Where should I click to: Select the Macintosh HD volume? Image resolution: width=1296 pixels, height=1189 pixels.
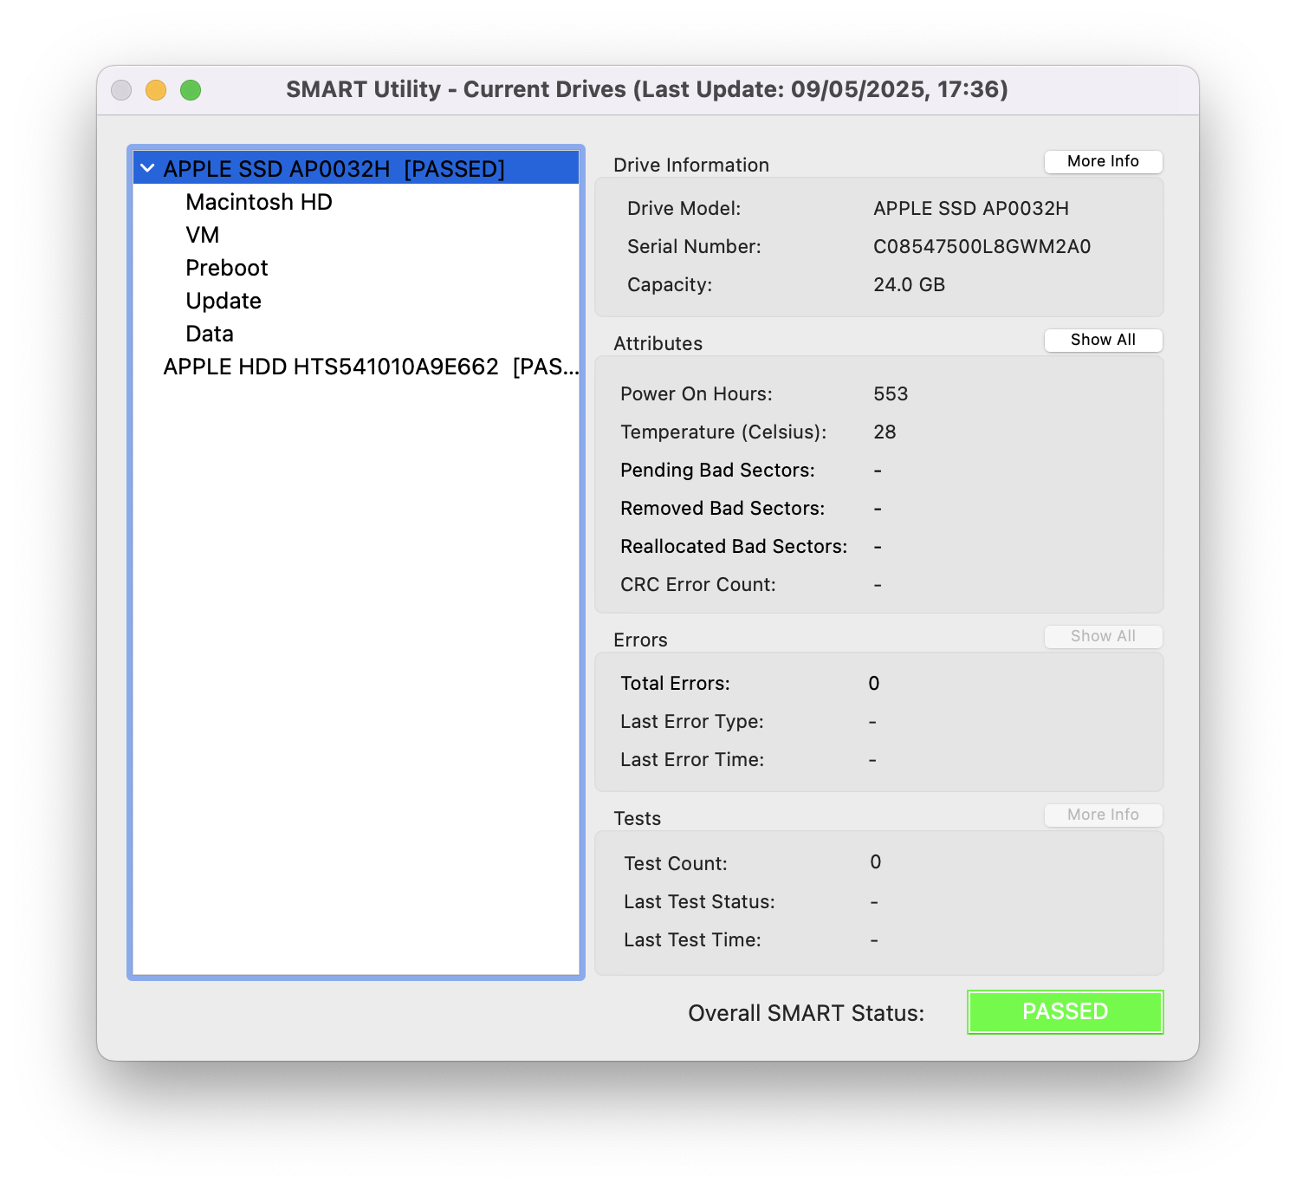point(258,202)
